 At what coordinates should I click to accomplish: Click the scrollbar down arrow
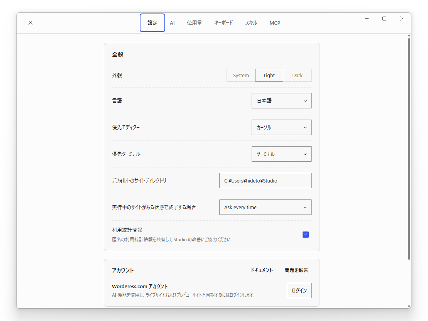pyautogui.click(x=409, y=306)
